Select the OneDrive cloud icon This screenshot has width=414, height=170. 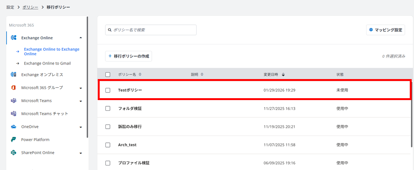(13, 127)
